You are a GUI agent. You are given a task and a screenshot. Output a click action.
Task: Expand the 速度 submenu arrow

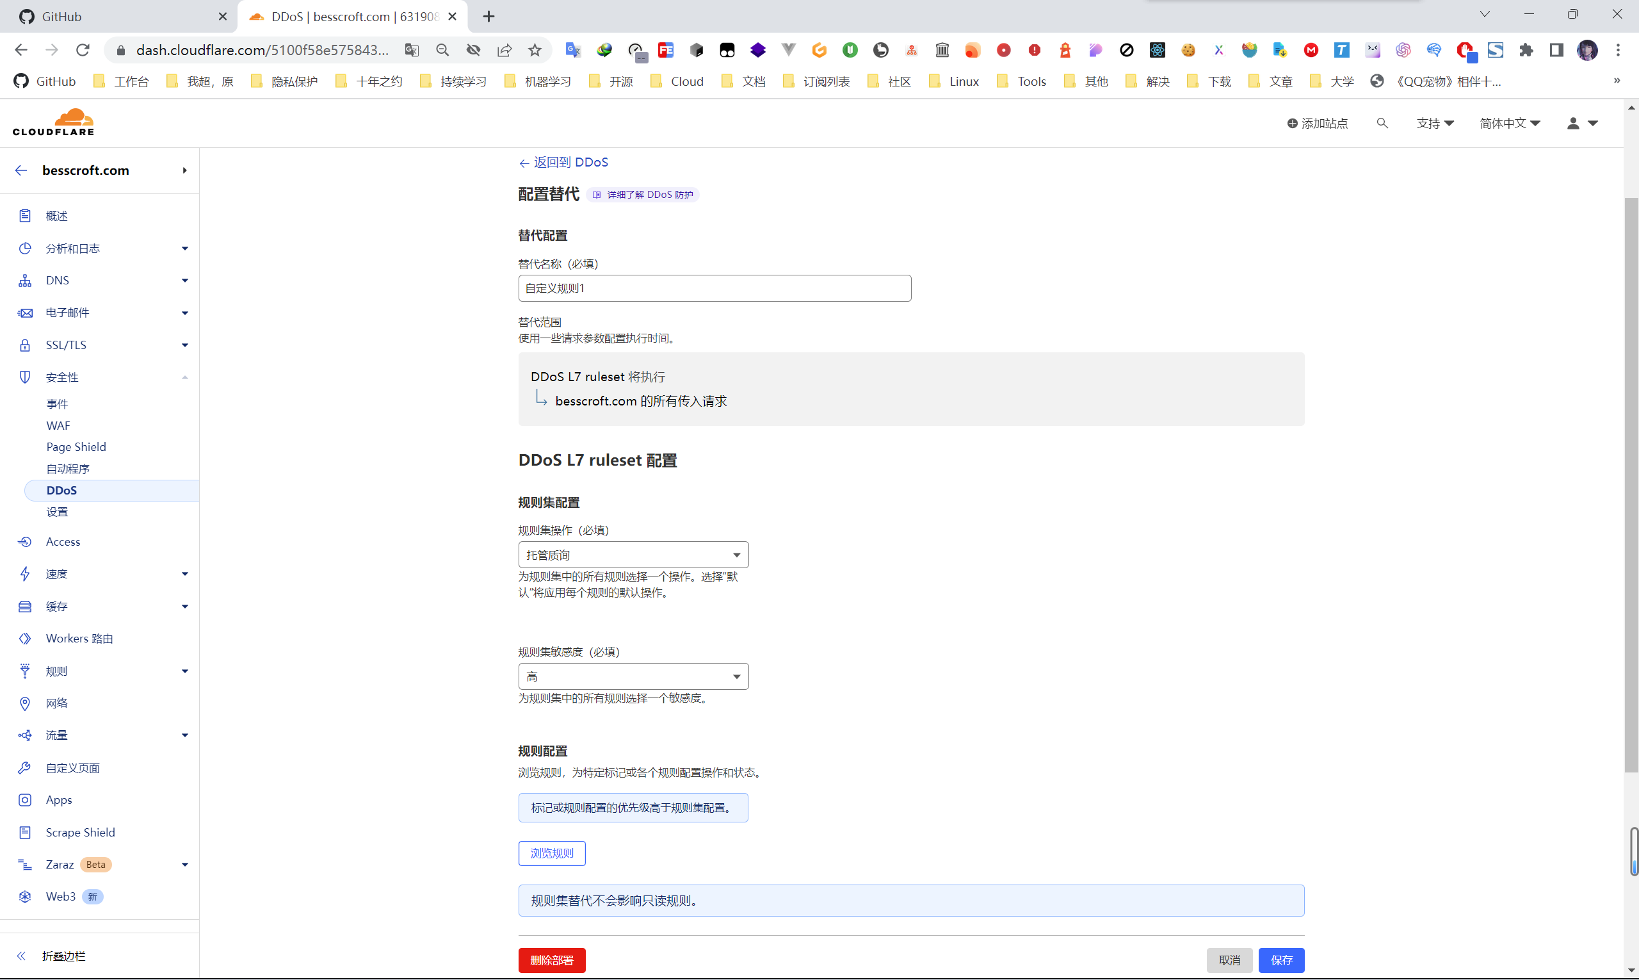(x=185, y=574)
